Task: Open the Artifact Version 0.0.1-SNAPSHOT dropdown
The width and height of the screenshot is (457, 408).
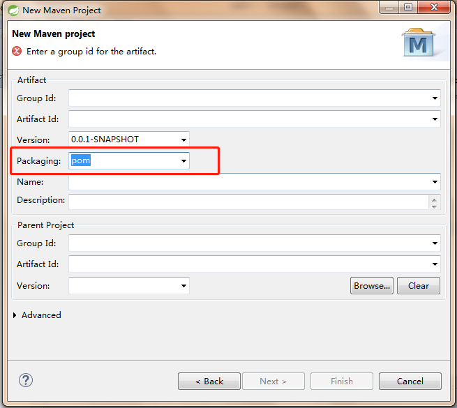Action: 183,140
